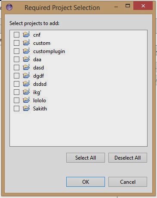The width and height of the screenshot is (157, 198).
Task: Select the Sakith project label
Action: pos(40,109)
